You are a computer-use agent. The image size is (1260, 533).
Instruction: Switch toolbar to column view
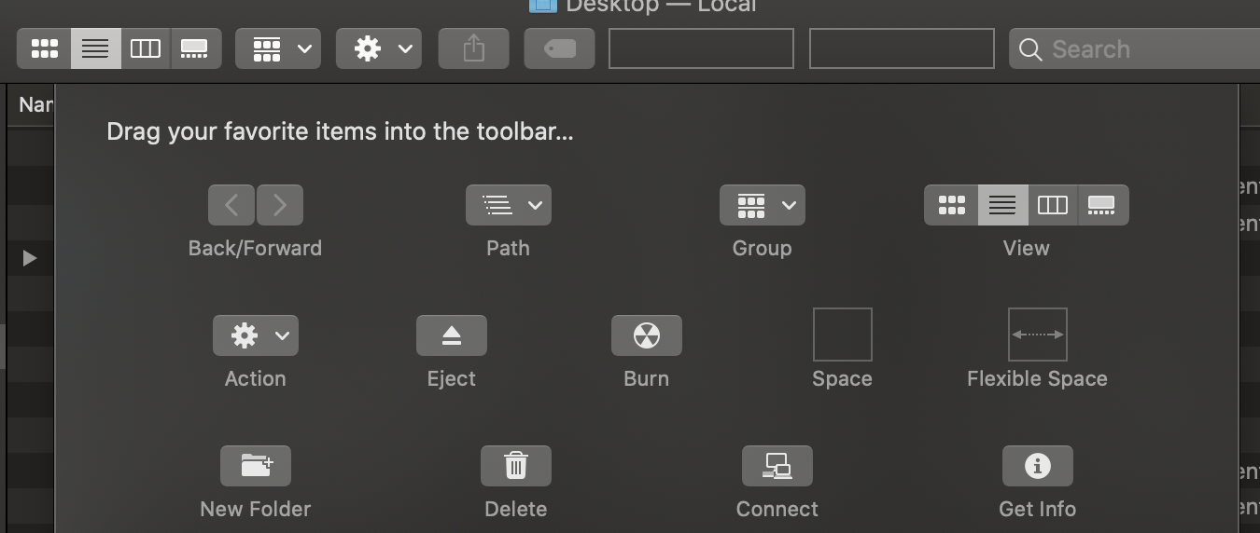pyautogui.click(x=145, y=48)
